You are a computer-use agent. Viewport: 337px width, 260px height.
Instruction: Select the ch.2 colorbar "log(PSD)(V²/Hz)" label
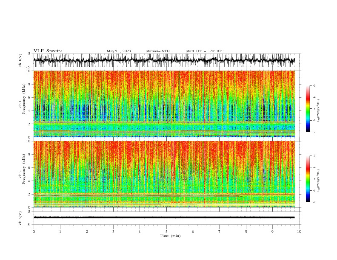pyautogui.click(x=318, y=181)
